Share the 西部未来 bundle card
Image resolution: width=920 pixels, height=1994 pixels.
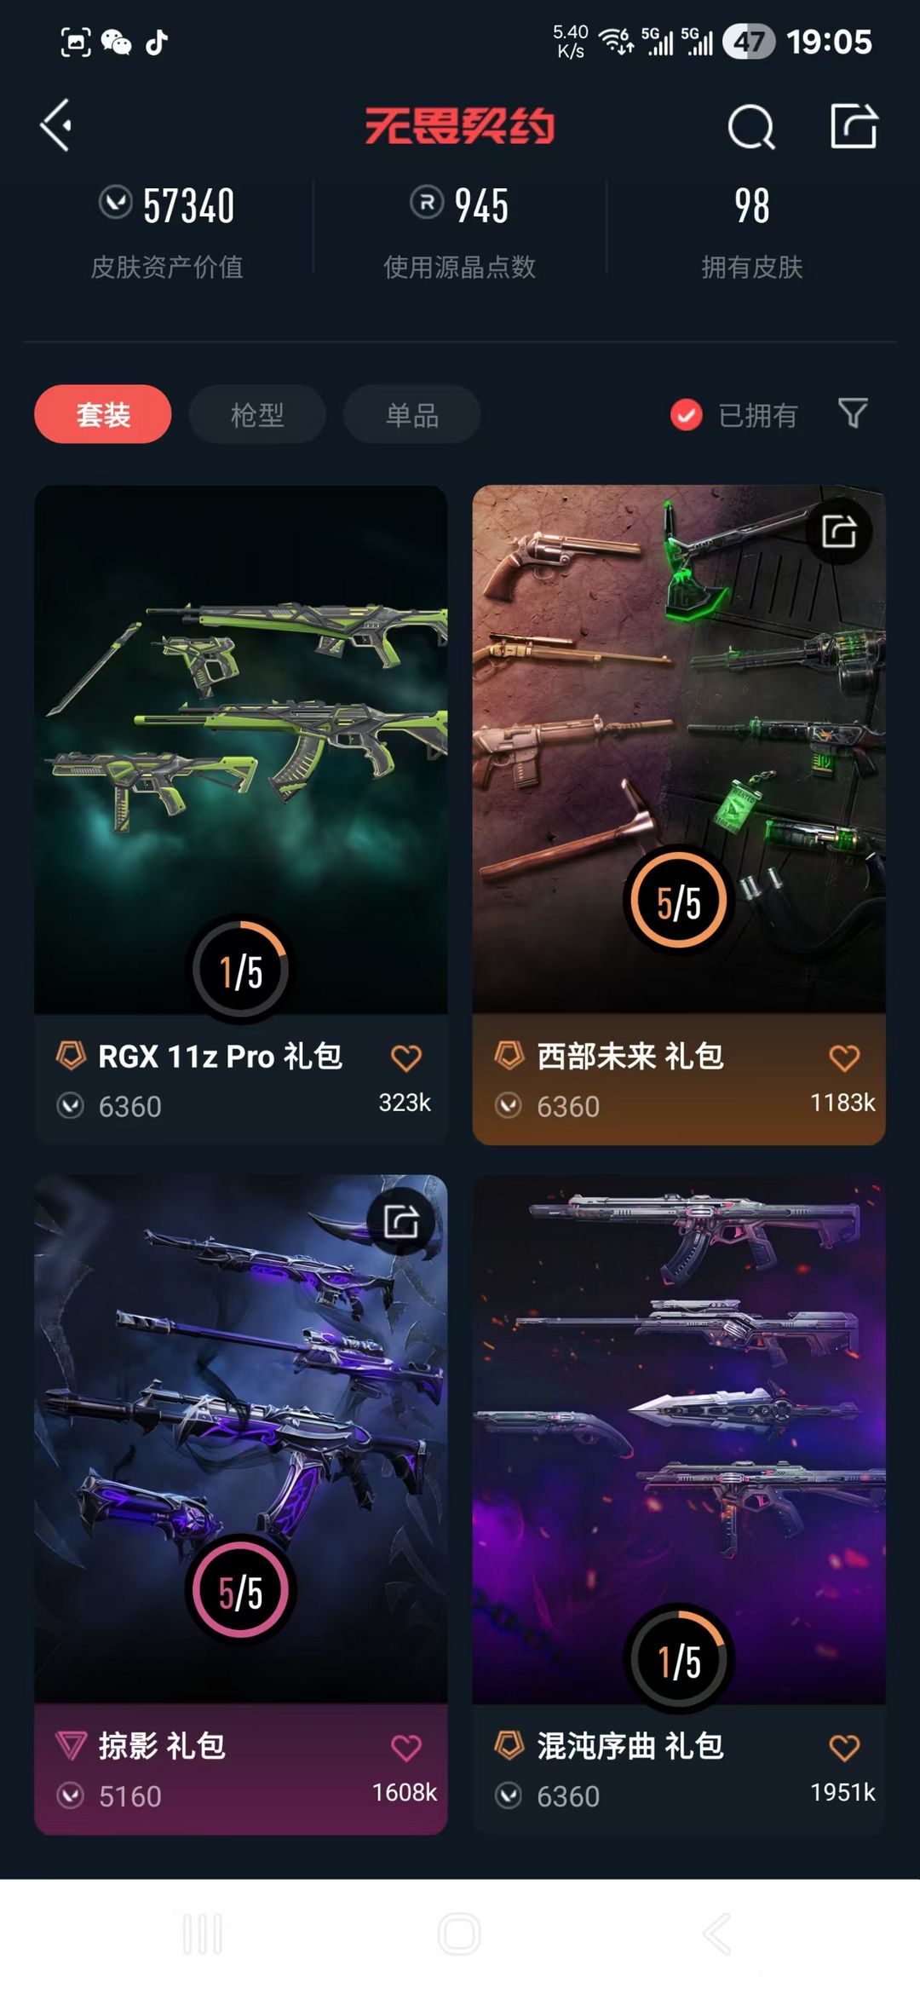839,531
